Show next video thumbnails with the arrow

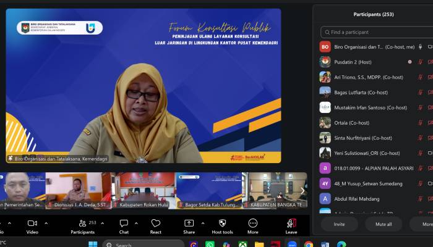click(x=302, y=191)
